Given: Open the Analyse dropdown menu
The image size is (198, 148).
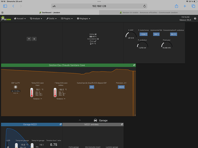Looking at the screenshot, I should click(x=36, y=18).
